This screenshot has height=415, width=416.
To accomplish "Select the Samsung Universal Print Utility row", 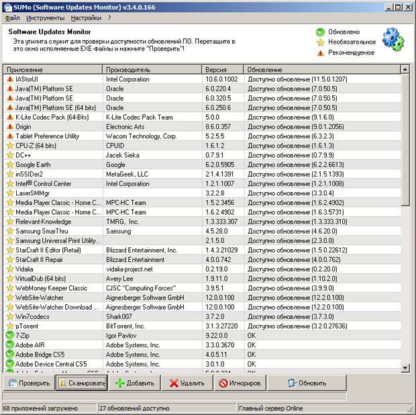I will point(202,240).
